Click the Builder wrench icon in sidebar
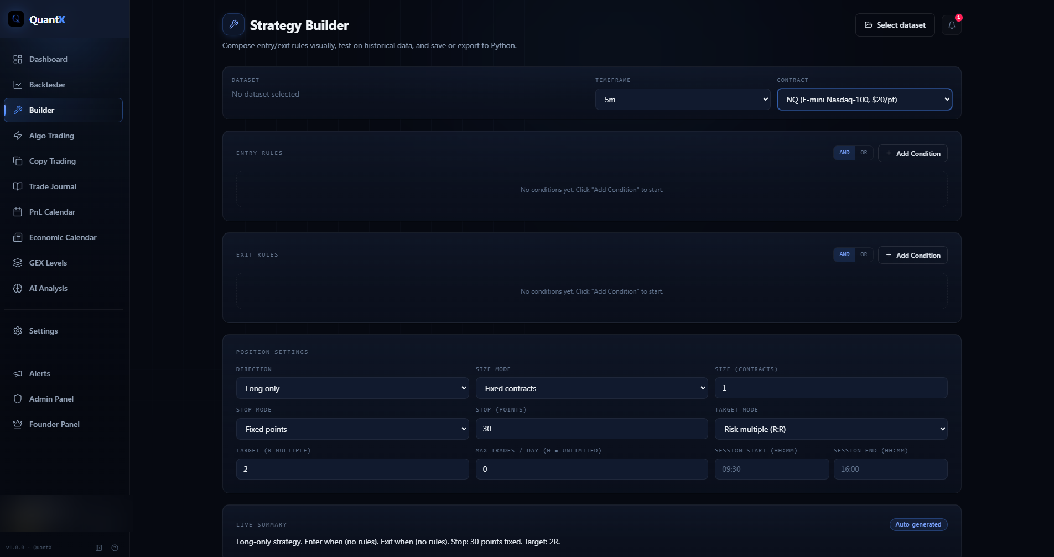The height and width of the screenshot is (557, 1054). 18,110
